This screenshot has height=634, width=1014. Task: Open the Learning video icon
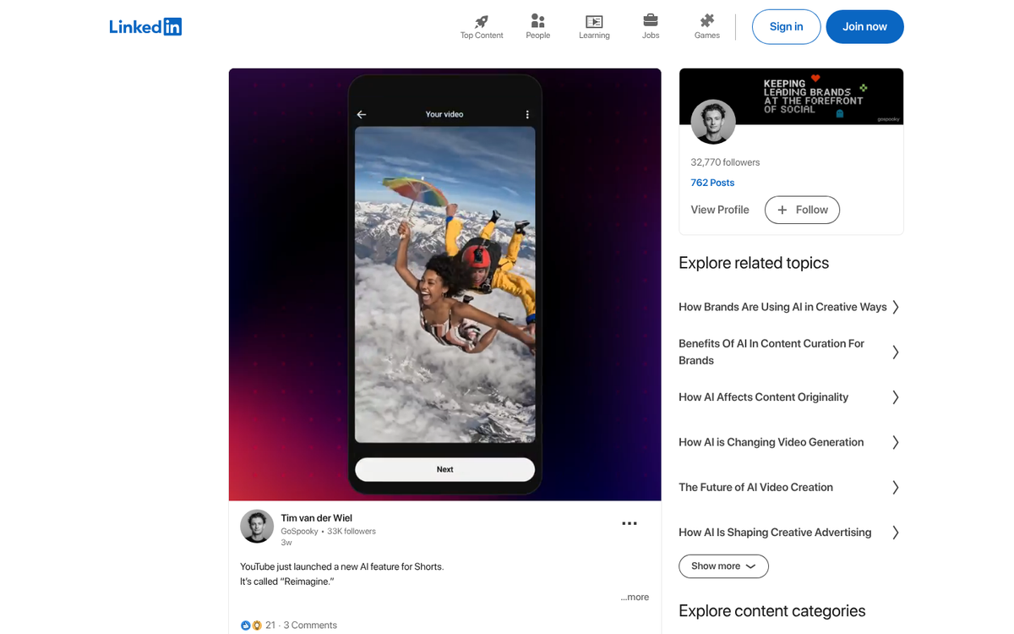click(594, 21)
